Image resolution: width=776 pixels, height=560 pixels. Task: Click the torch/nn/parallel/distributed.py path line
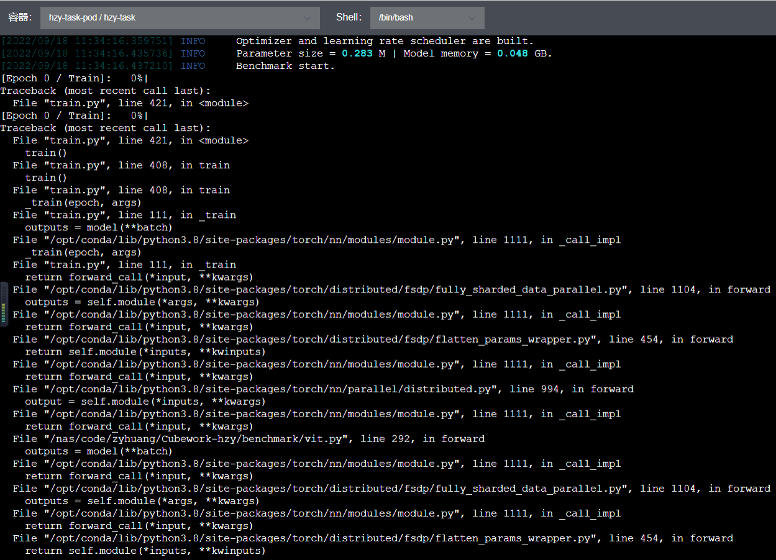click(255, 389)
